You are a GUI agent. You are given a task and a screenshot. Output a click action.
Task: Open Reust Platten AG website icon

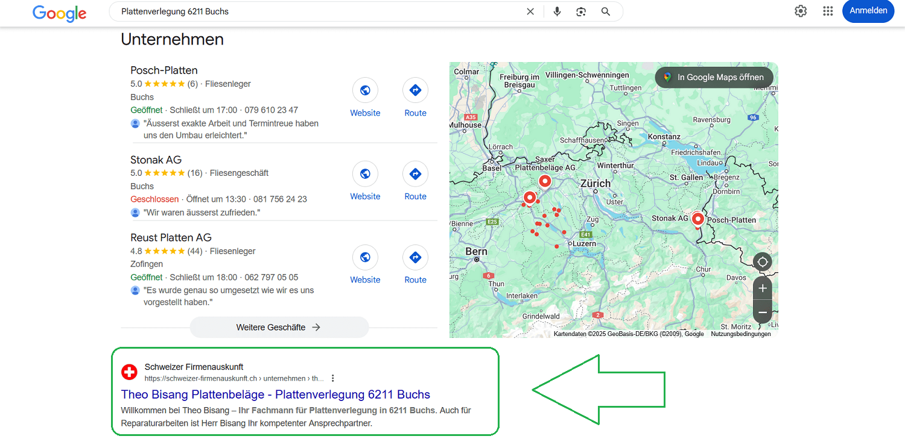pyautogui.click(x=365, y=257)
